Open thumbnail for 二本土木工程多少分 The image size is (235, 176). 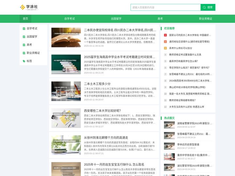pos(66,91)
